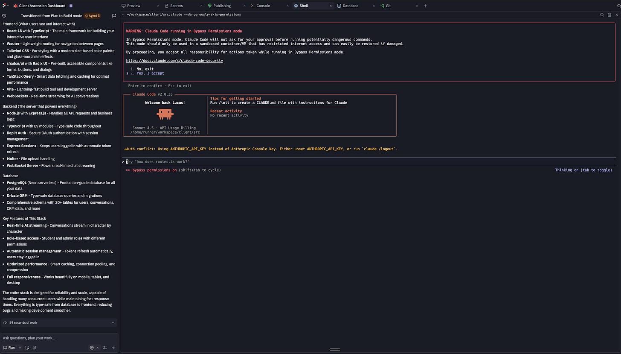
Task: Remove the agent tools chip with X
Action: (x=97, y=348)
